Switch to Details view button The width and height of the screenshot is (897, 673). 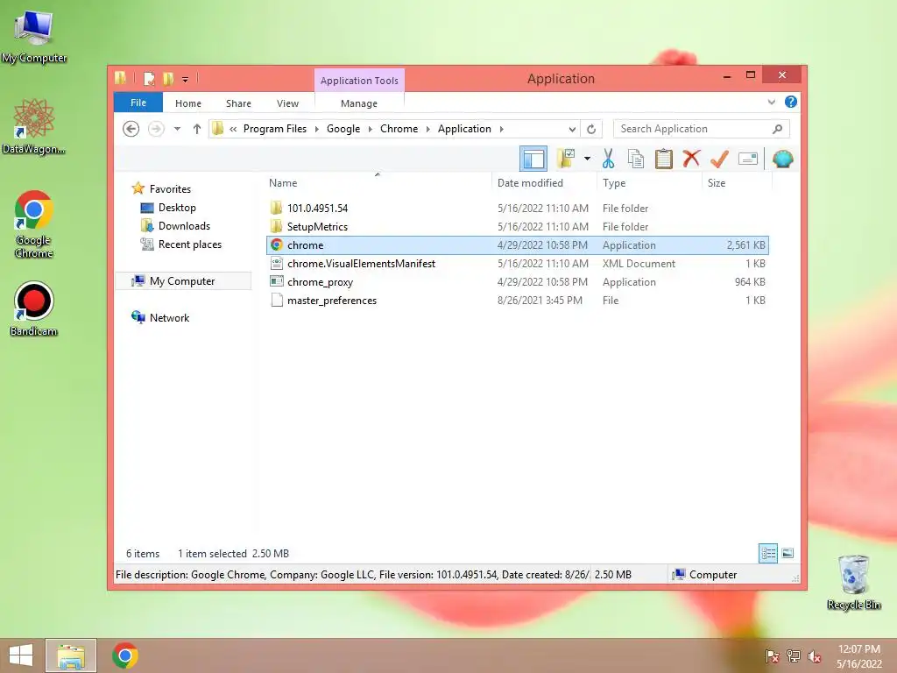coord(767,553)
